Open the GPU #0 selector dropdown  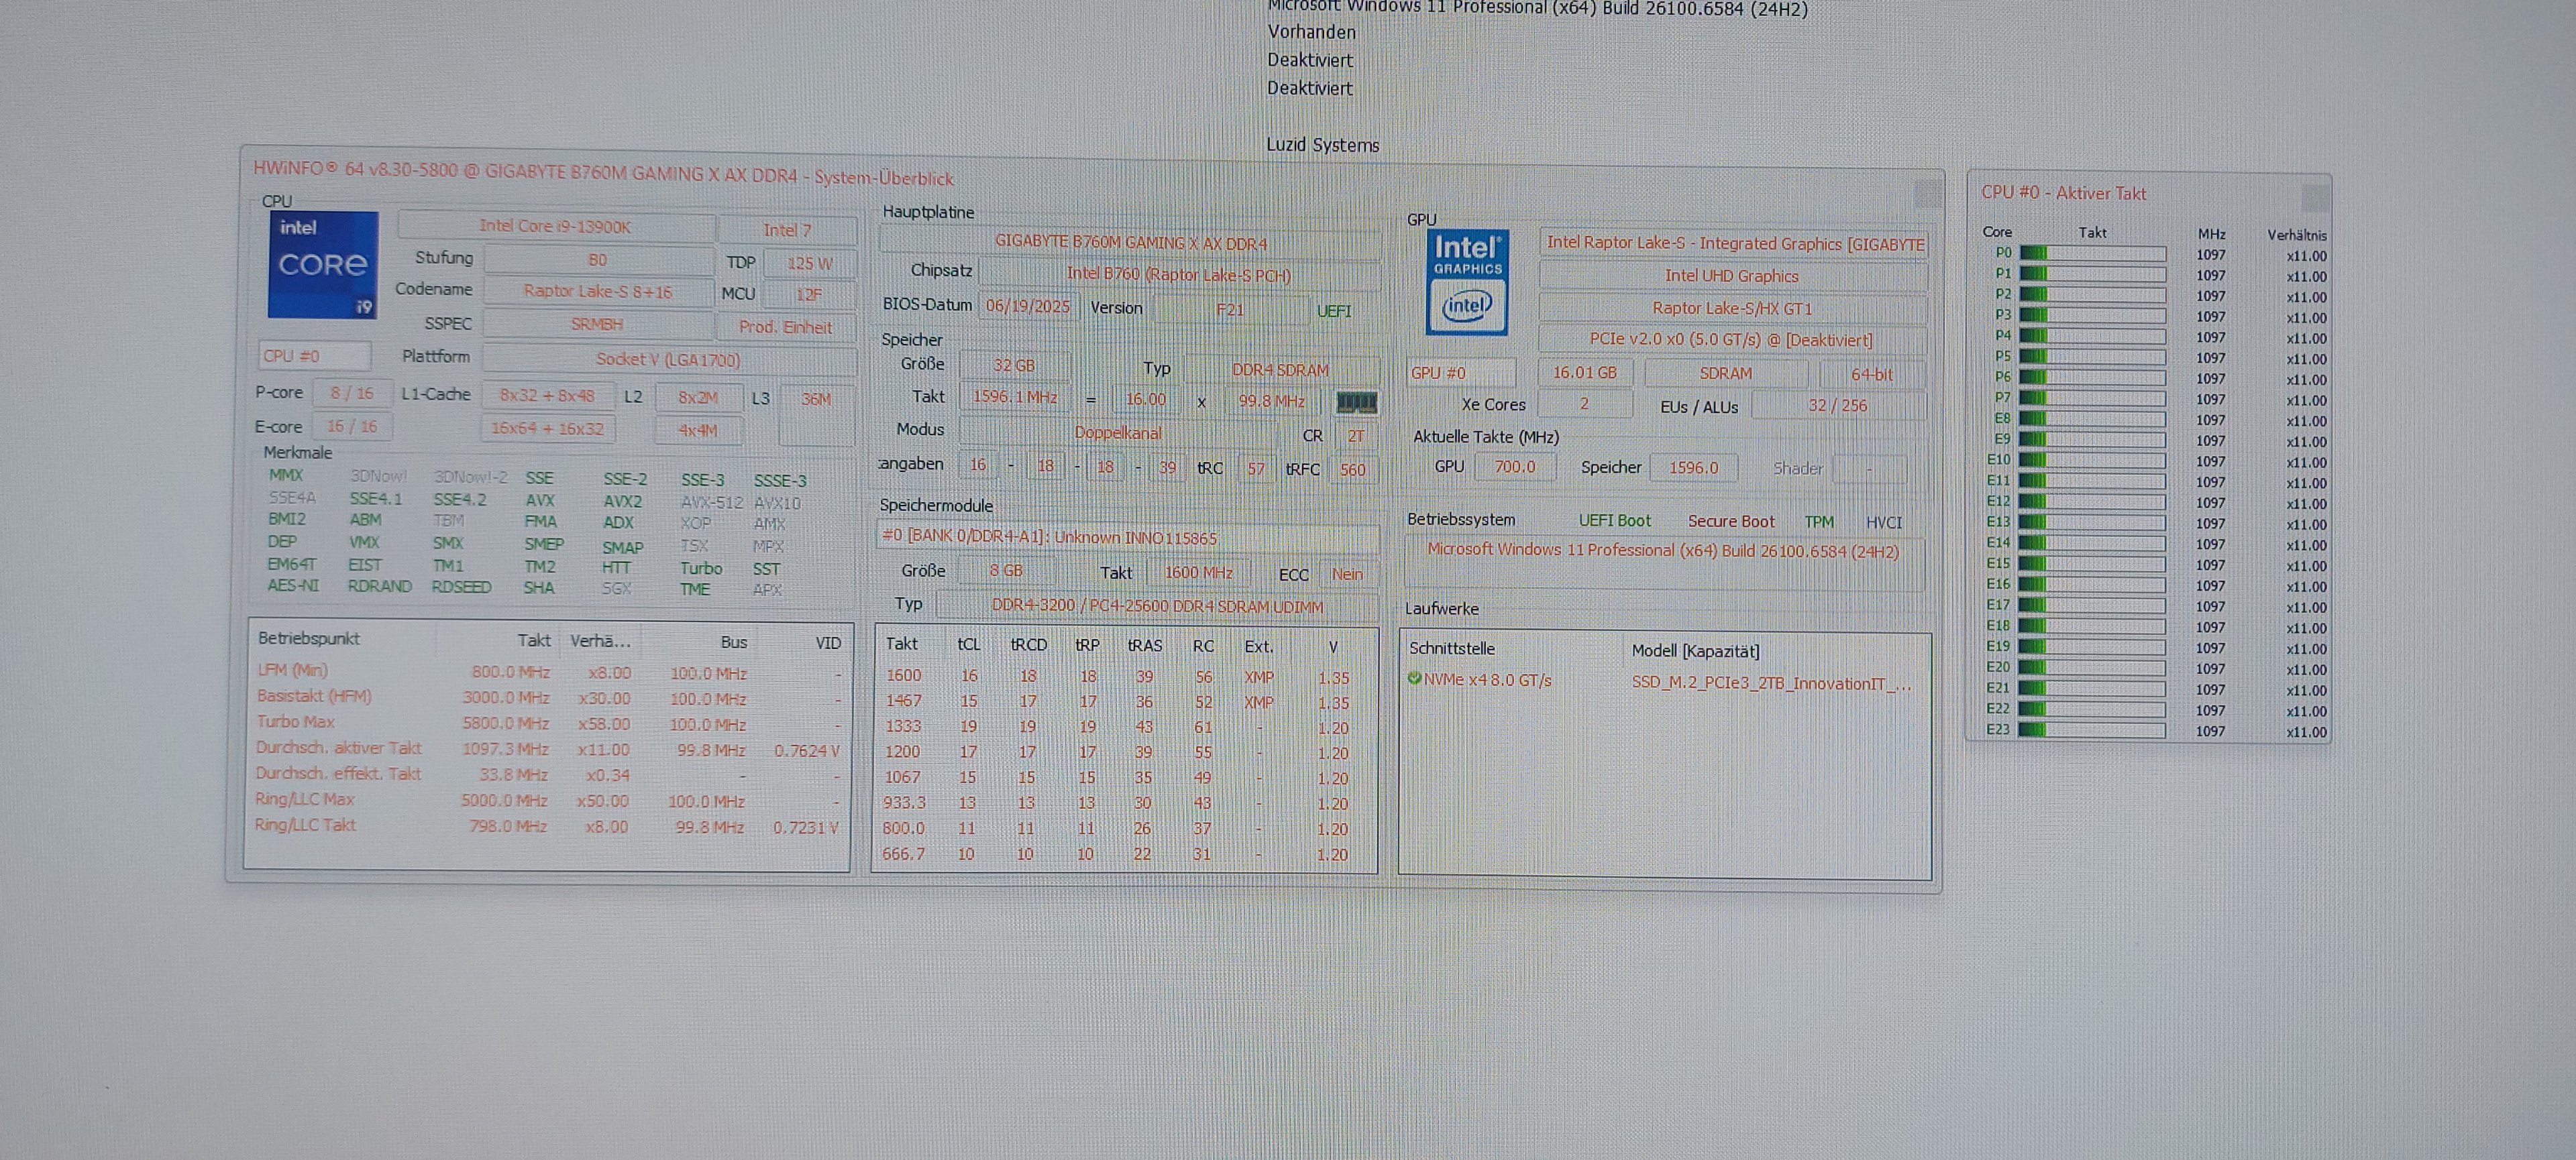coord(1460,373)
